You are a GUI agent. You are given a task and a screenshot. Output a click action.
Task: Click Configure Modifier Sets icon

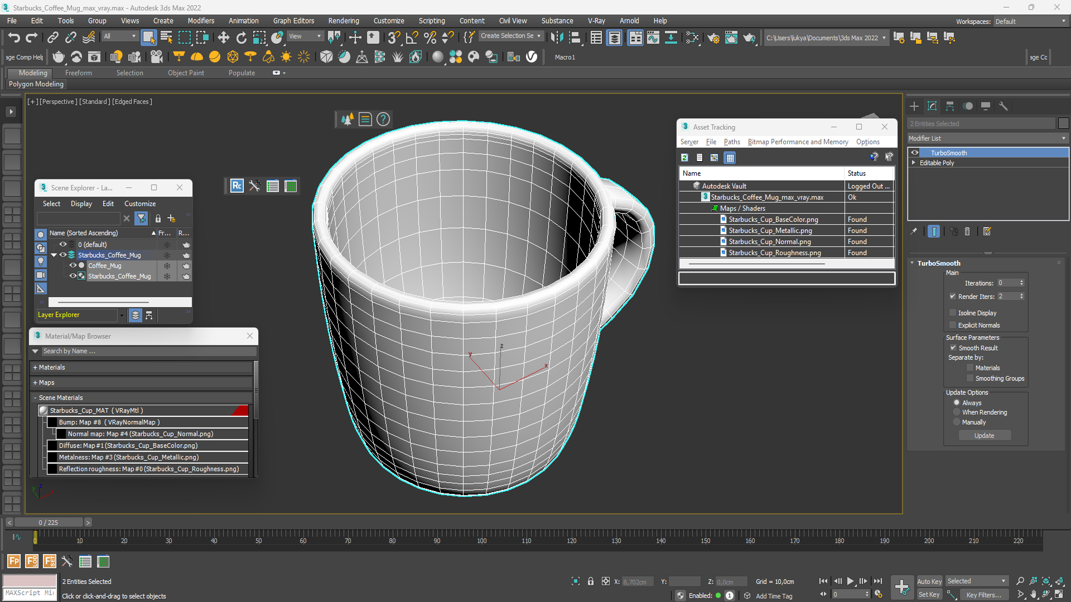987,231
